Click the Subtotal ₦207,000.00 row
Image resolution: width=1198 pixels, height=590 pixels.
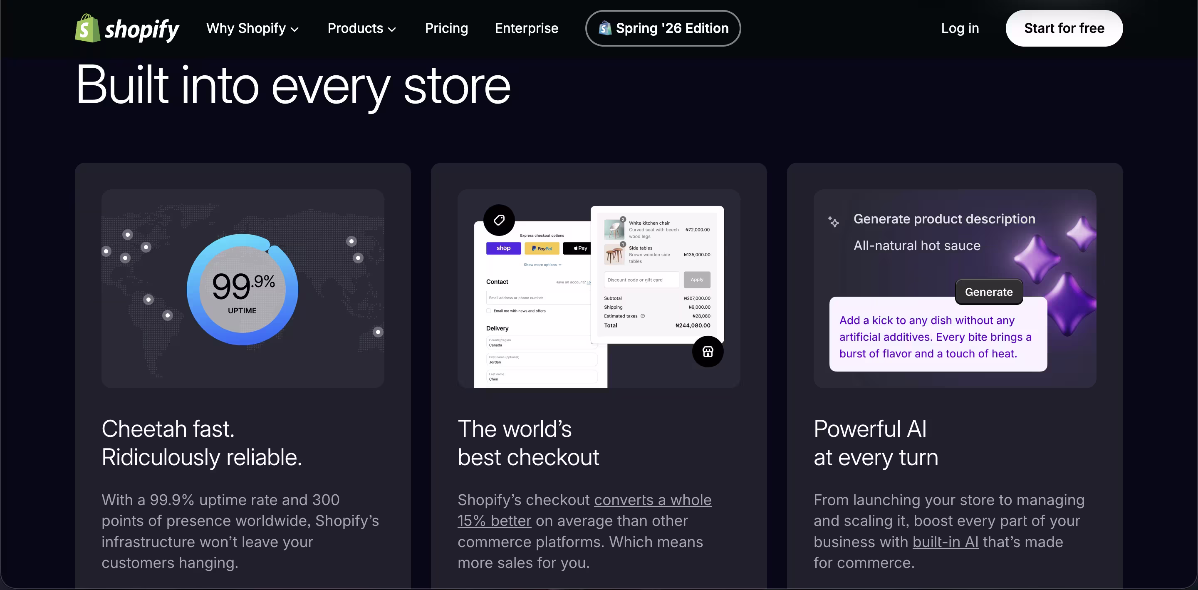point(657,298)
